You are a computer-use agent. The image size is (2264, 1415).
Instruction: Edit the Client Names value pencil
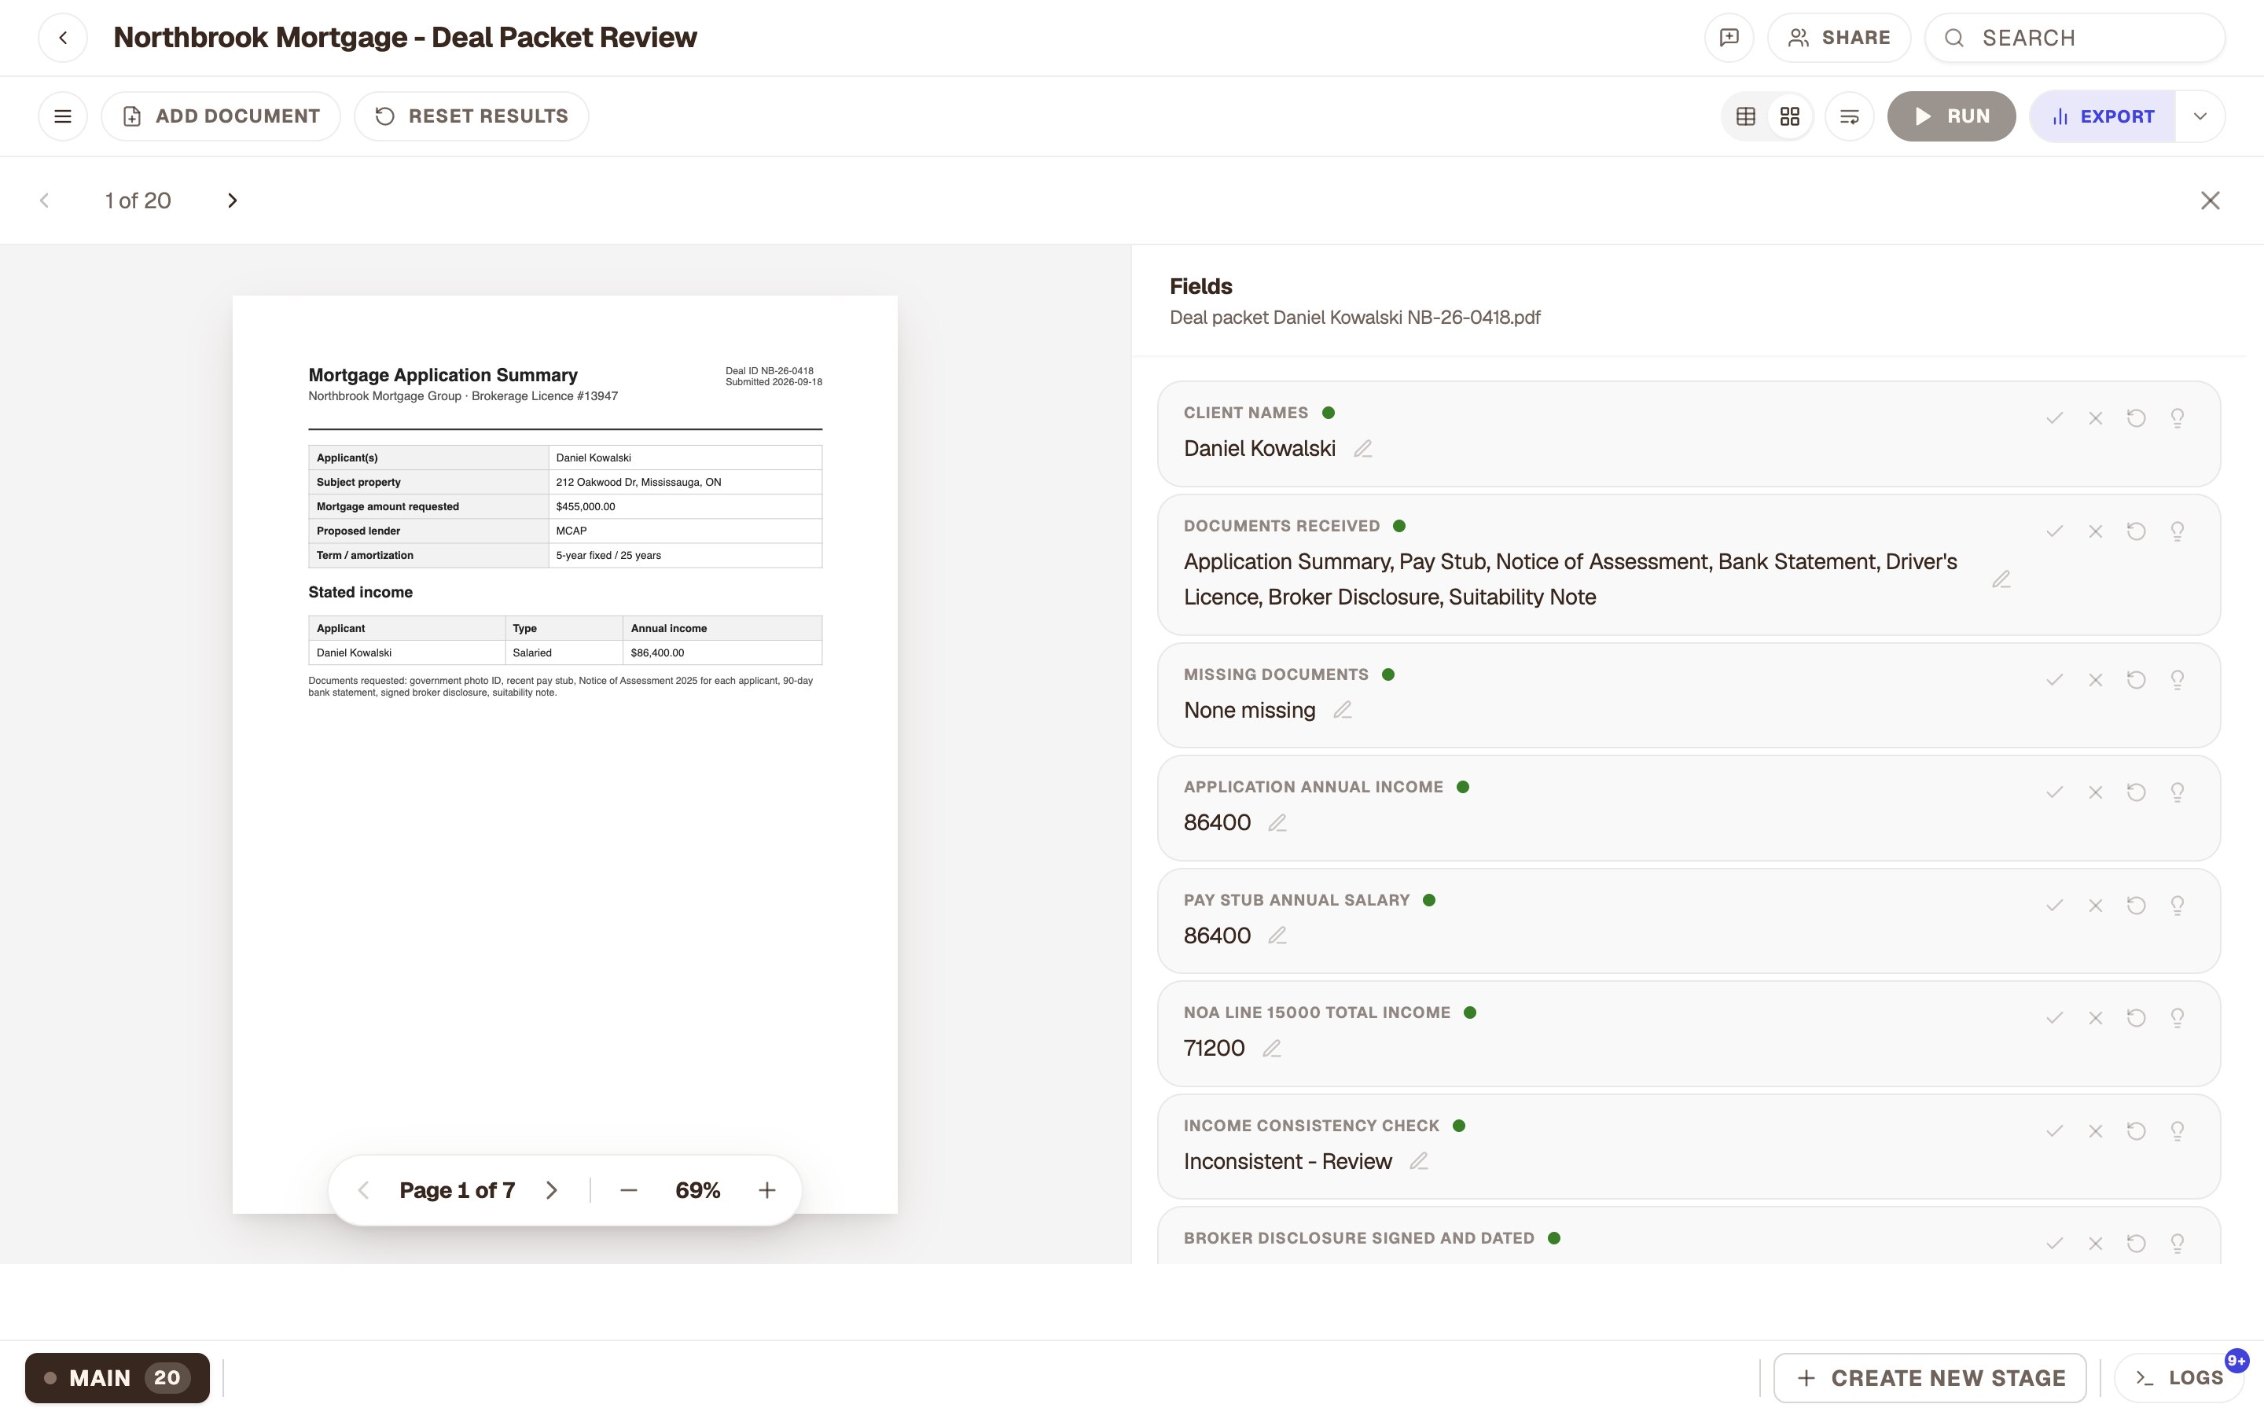(x=1363, y=449)
